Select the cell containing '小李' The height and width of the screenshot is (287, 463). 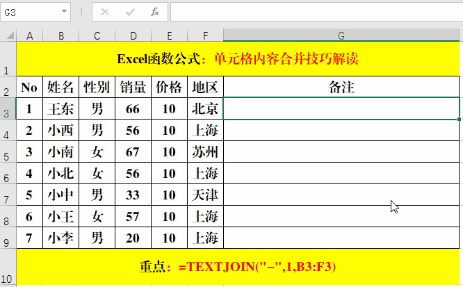[60, 238]
